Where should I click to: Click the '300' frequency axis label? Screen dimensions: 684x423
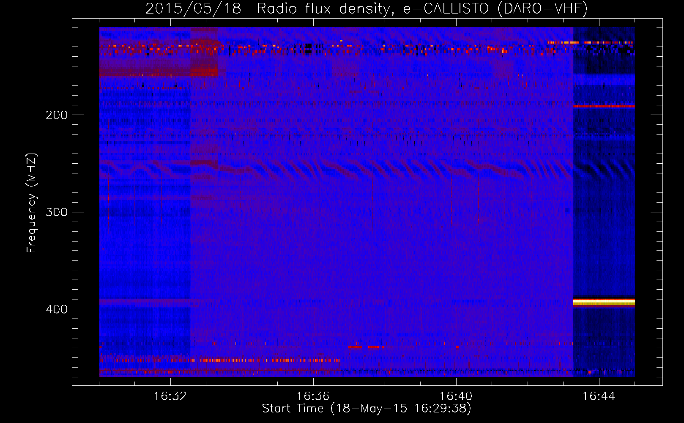(57, 212)
